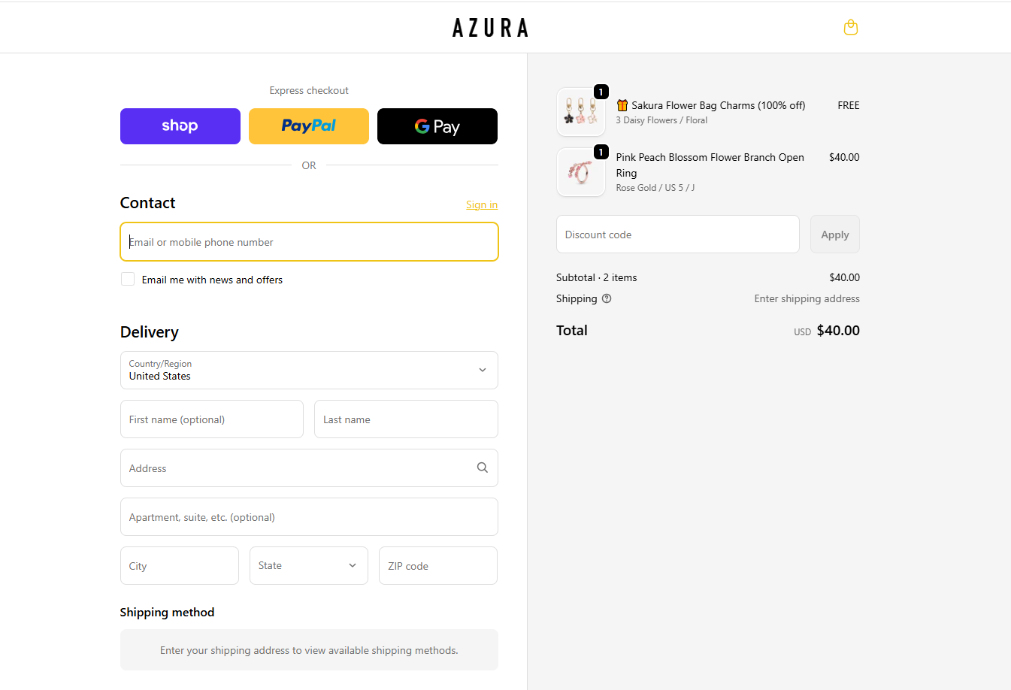This screenshot has width=1011, height=690.
Task: Expand the State dropdown
Action: [x=308, y=565]
